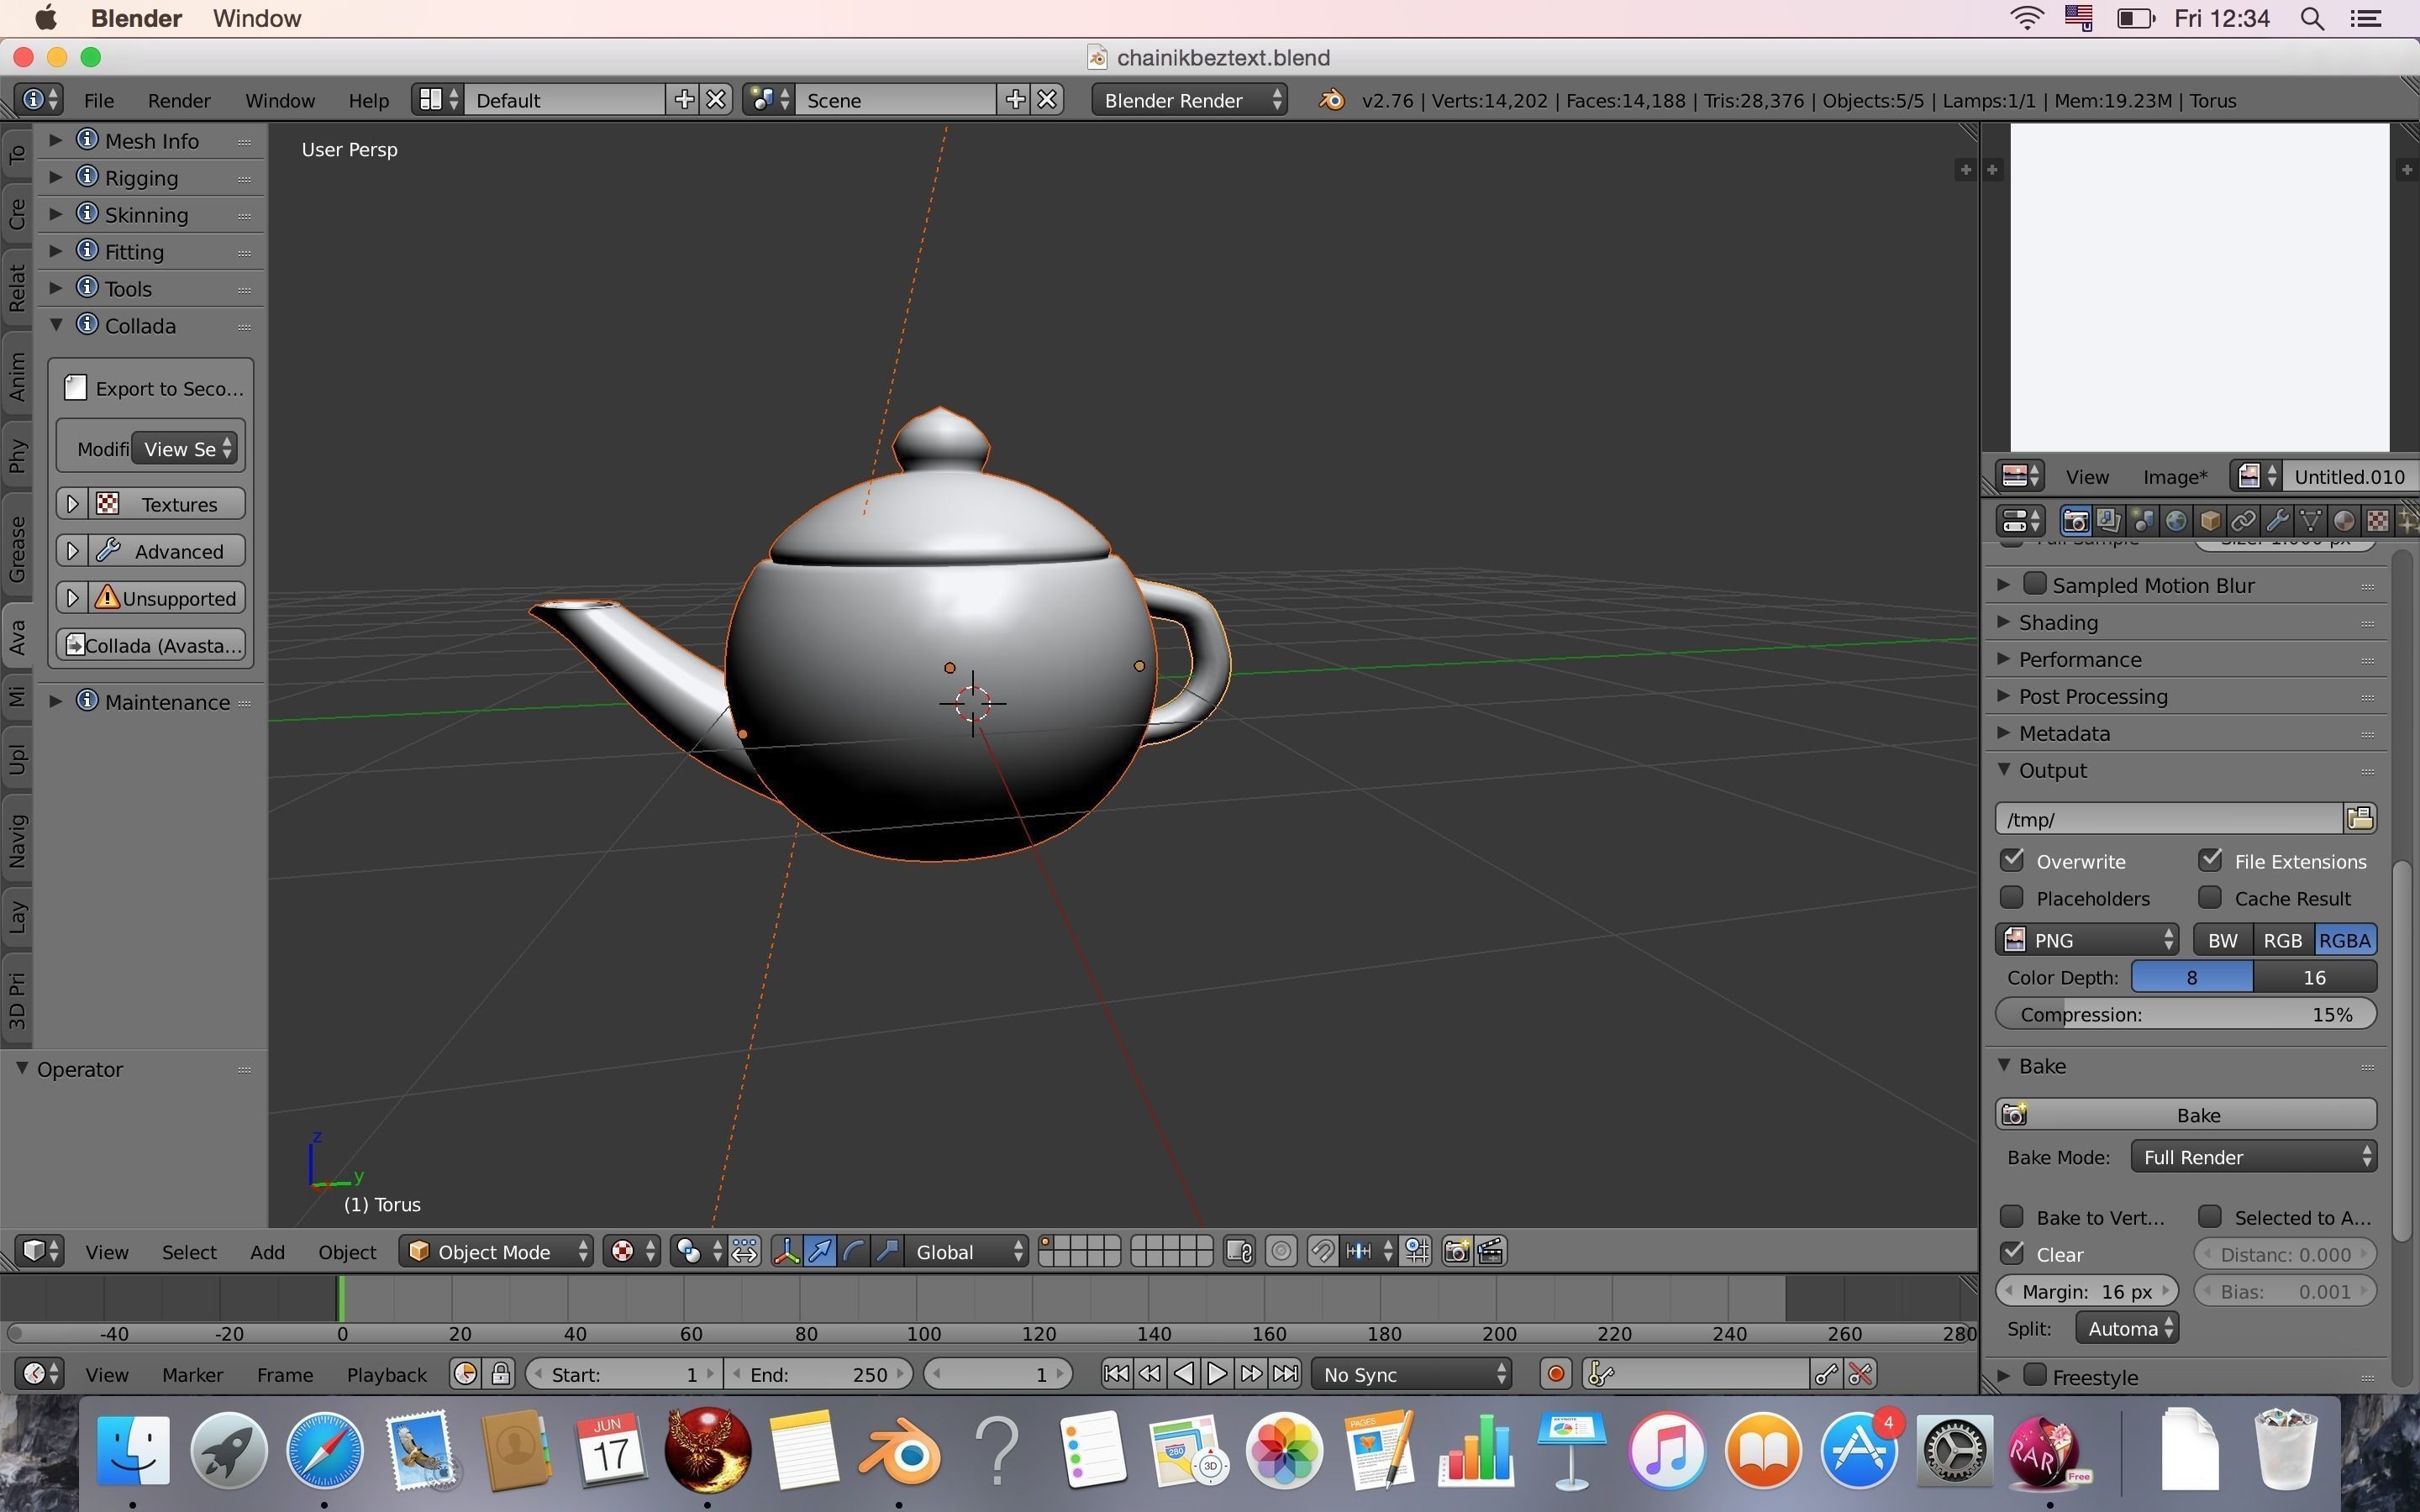This screenshot has width=2420, height=1512.
Task: Enable Bake to Vertex Color checkbox
Action: click(x=2012, y=1217)
